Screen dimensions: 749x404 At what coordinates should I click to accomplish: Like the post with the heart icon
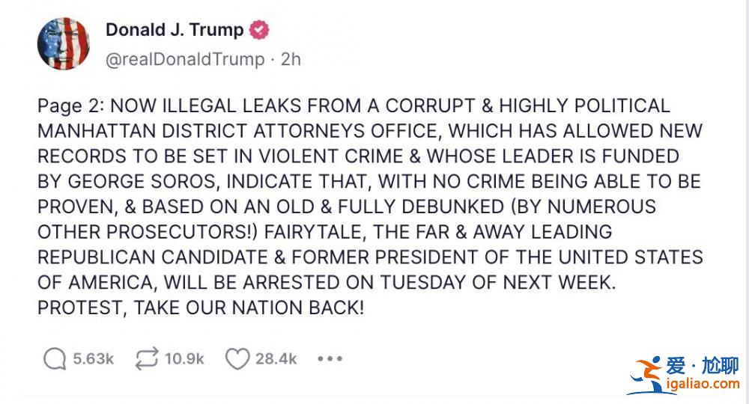click(237, 358)
